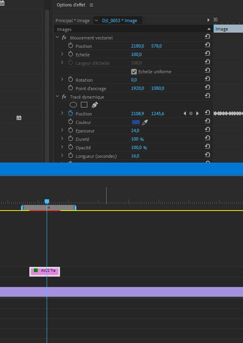243x343 pixels.
Task: Open the Couleur blue color swatch
Action: [x=136, y=122]
